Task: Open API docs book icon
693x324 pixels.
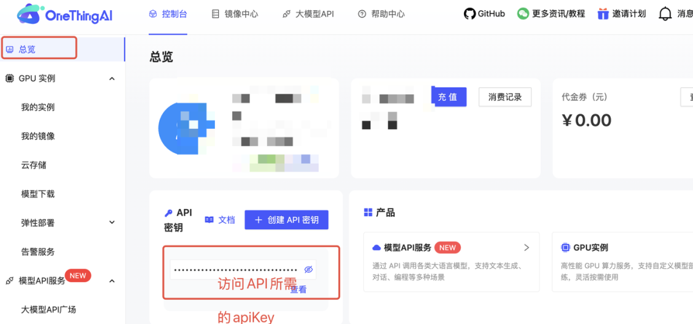Action: pyautogui.click(x=209, y=219)
